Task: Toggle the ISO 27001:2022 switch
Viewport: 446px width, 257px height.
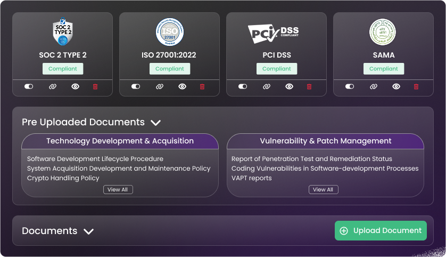Action: click(x=136, y=86)
